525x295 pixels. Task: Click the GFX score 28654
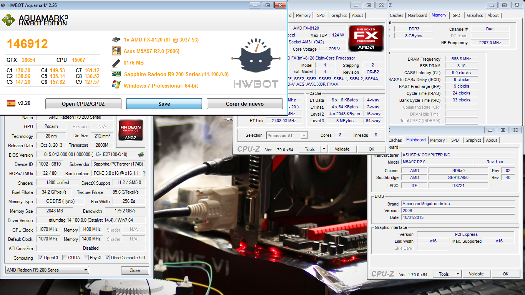point(28,60)
